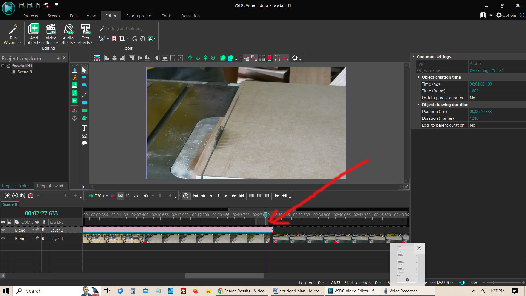
Task: Switch to the Template window tab
Action: (51, 186)
